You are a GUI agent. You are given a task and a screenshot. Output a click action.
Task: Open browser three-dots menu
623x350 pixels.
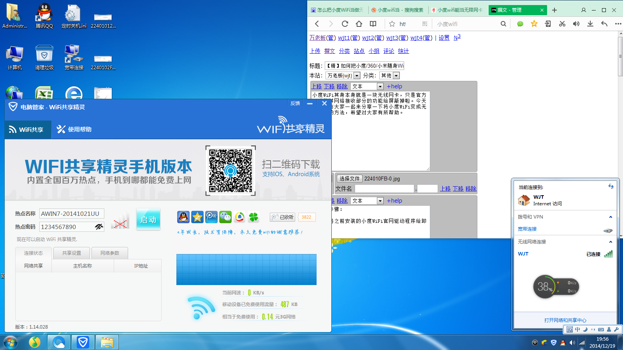pos(618,24)
